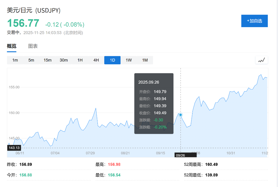
Task: Click the 09/26 date label on axis
Action: [181, 155]
